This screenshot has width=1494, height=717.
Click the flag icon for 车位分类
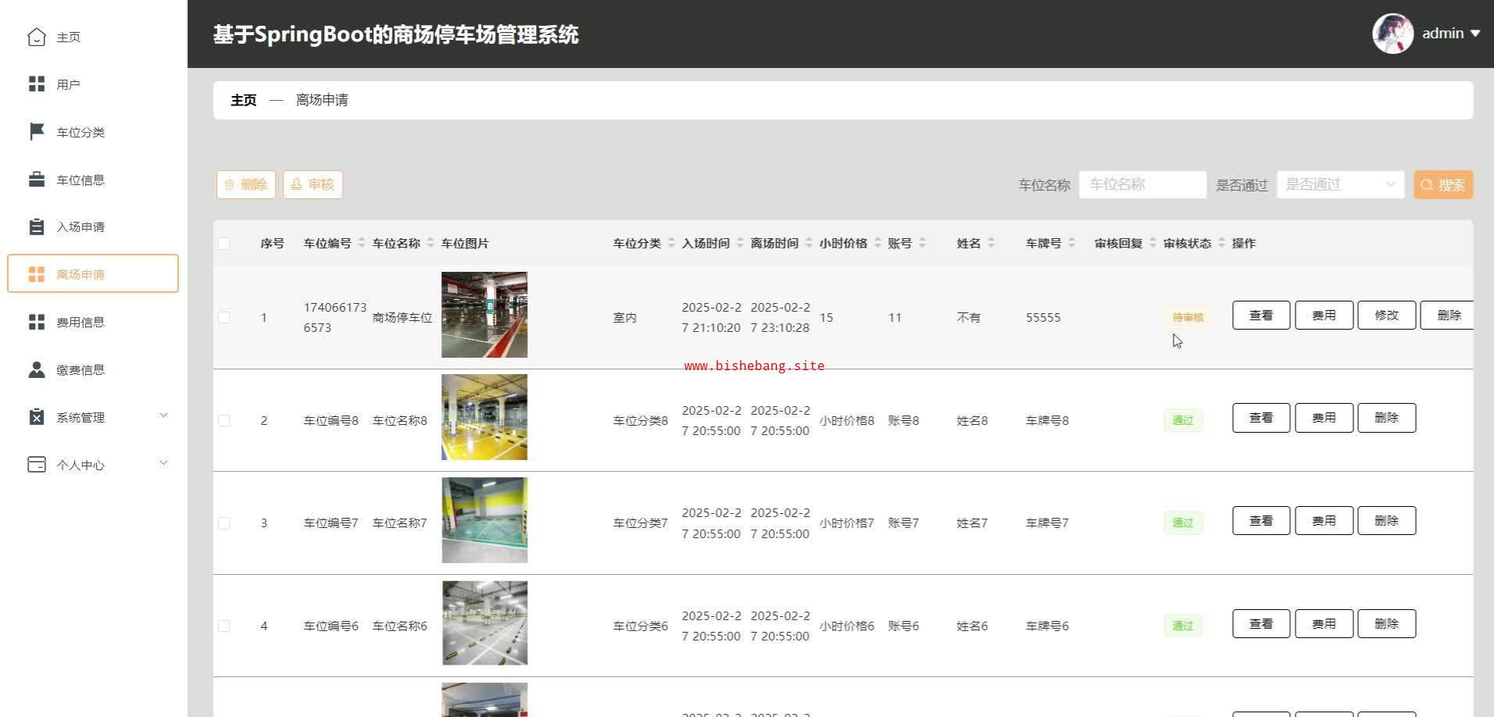pyautogui.click(x=37, y=132)
